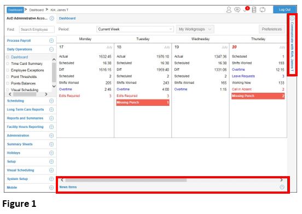The height and width of the screenshot is (214, 302).
Task: Select the Time Card Summary option
Action: 8,64
